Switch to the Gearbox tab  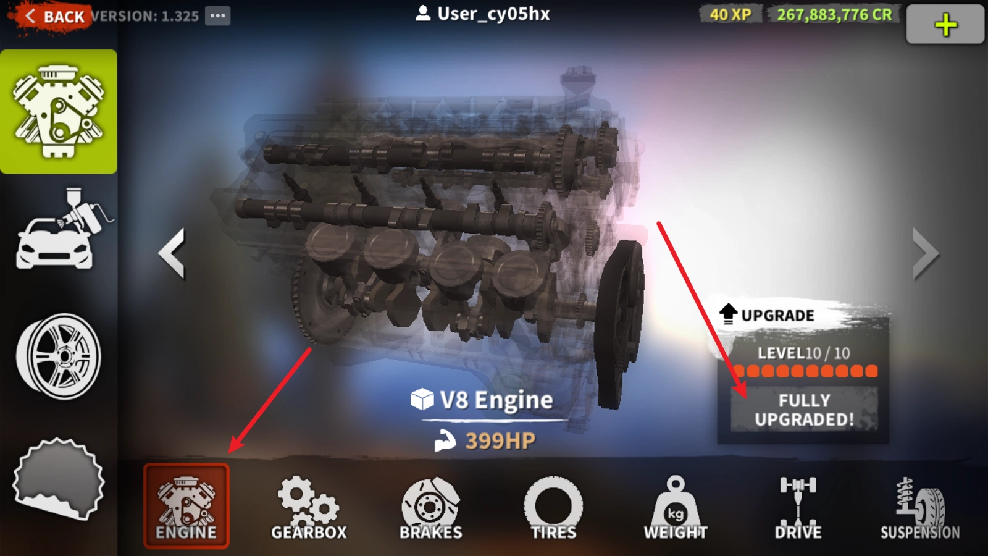(x=309, y=508)
